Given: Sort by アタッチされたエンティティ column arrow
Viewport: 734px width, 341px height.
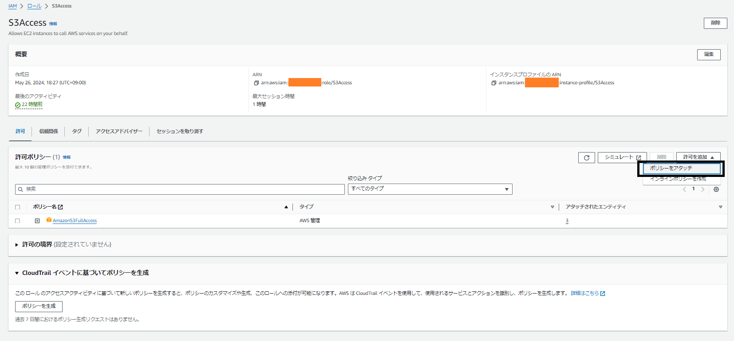Looking at the screenshot, I should coord(721,207).
